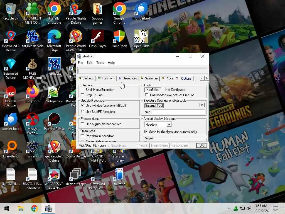Open Flash Player desktop shortcut
Screen dimensions: 285x214
pyautogui.click(x=98, y=39)
